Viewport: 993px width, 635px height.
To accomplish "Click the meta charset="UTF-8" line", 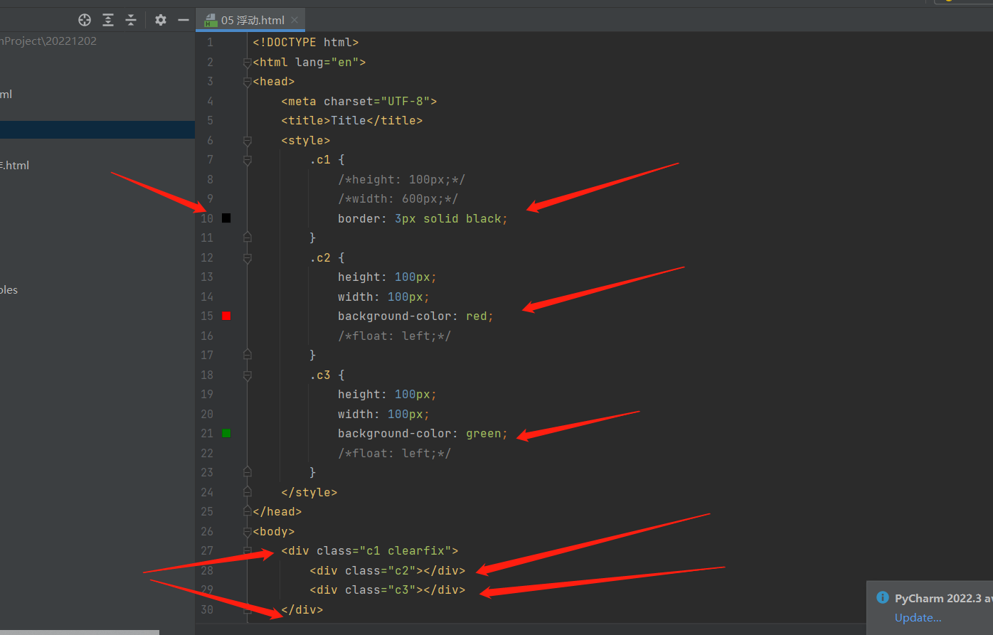I will [x=359, y=102].
